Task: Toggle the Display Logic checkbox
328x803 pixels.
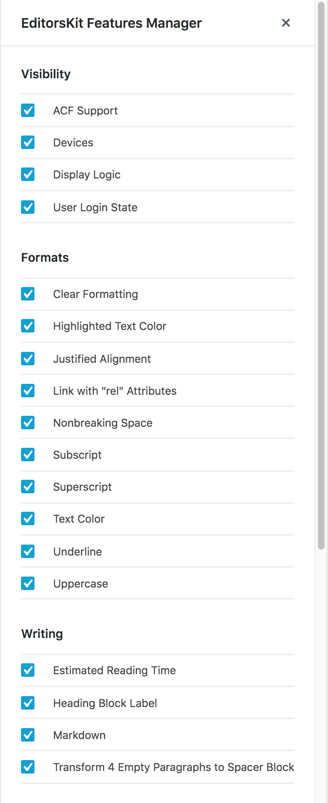Action: pos(28,174)
